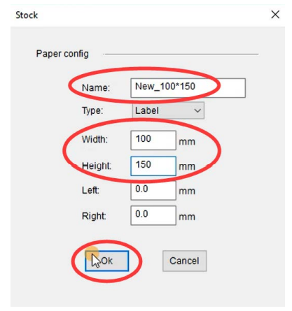The height and width of the screenshot is (311, 292).
Task: Expand the Type dropdown chevron arrow
Action: (197, 110)
